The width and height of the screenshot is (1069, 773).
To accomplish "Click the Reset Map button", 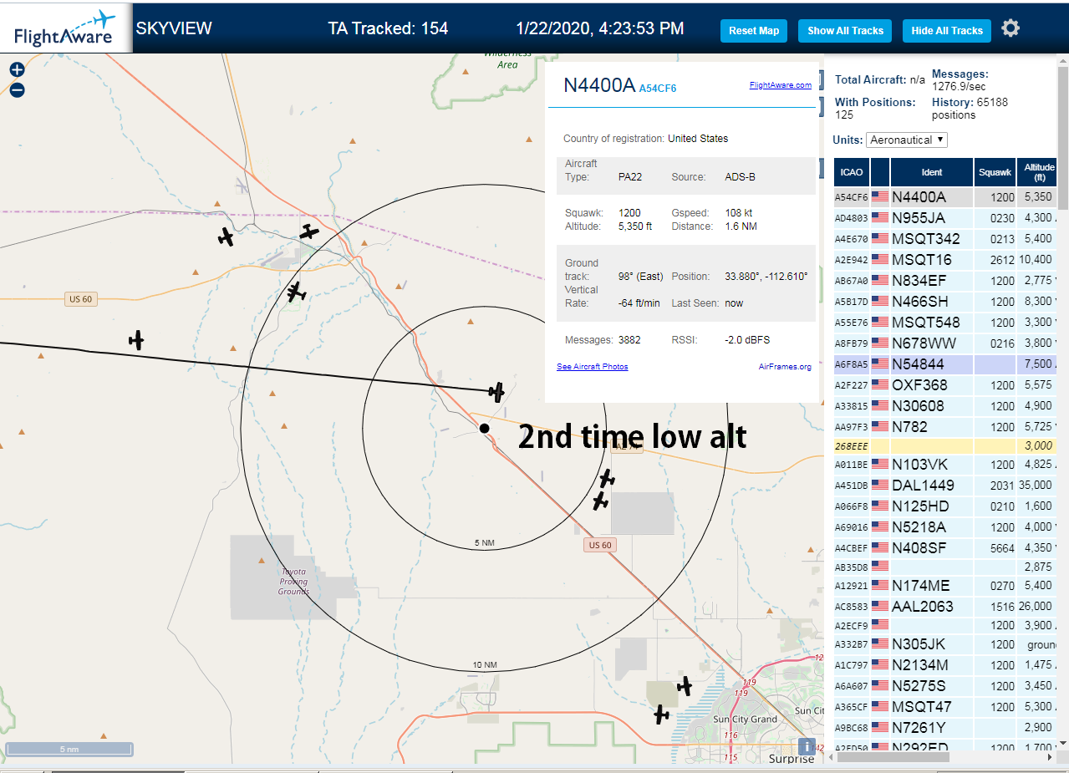I will point(754,31).
